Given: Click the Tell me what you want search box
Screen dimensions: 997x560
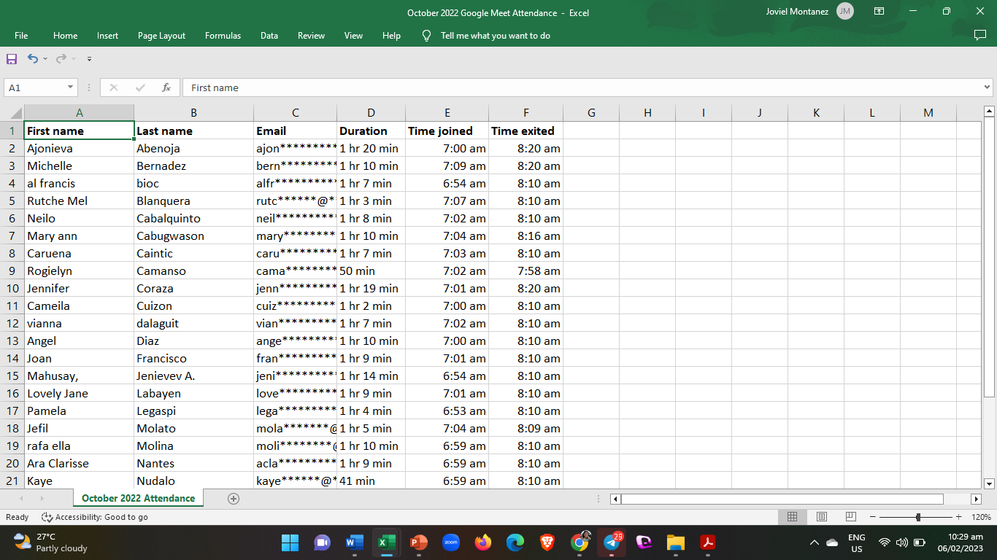Looking at the screenshot, I should tap(495, 36).
